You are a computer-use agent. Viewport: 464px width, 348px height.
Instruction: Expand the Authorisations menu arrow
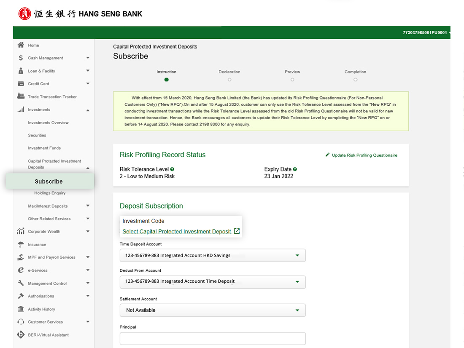(x=88, y=296)
